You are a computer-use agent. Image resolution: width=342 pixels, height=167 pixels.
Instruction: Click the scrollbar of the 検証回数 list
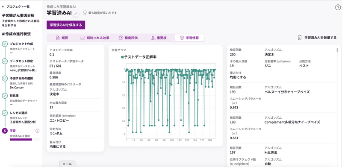337,50
